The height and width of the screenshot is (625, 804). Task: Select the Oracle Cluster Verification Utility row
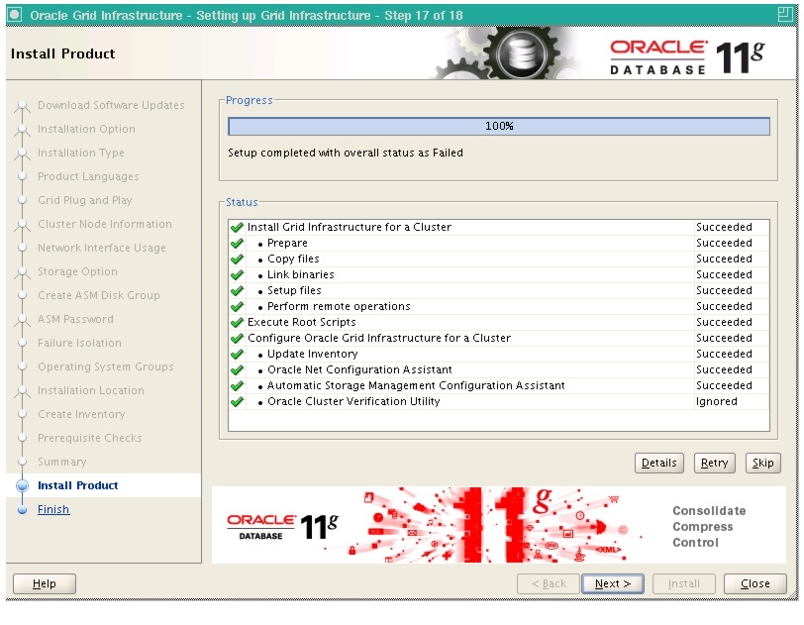[x=499, y=402]
